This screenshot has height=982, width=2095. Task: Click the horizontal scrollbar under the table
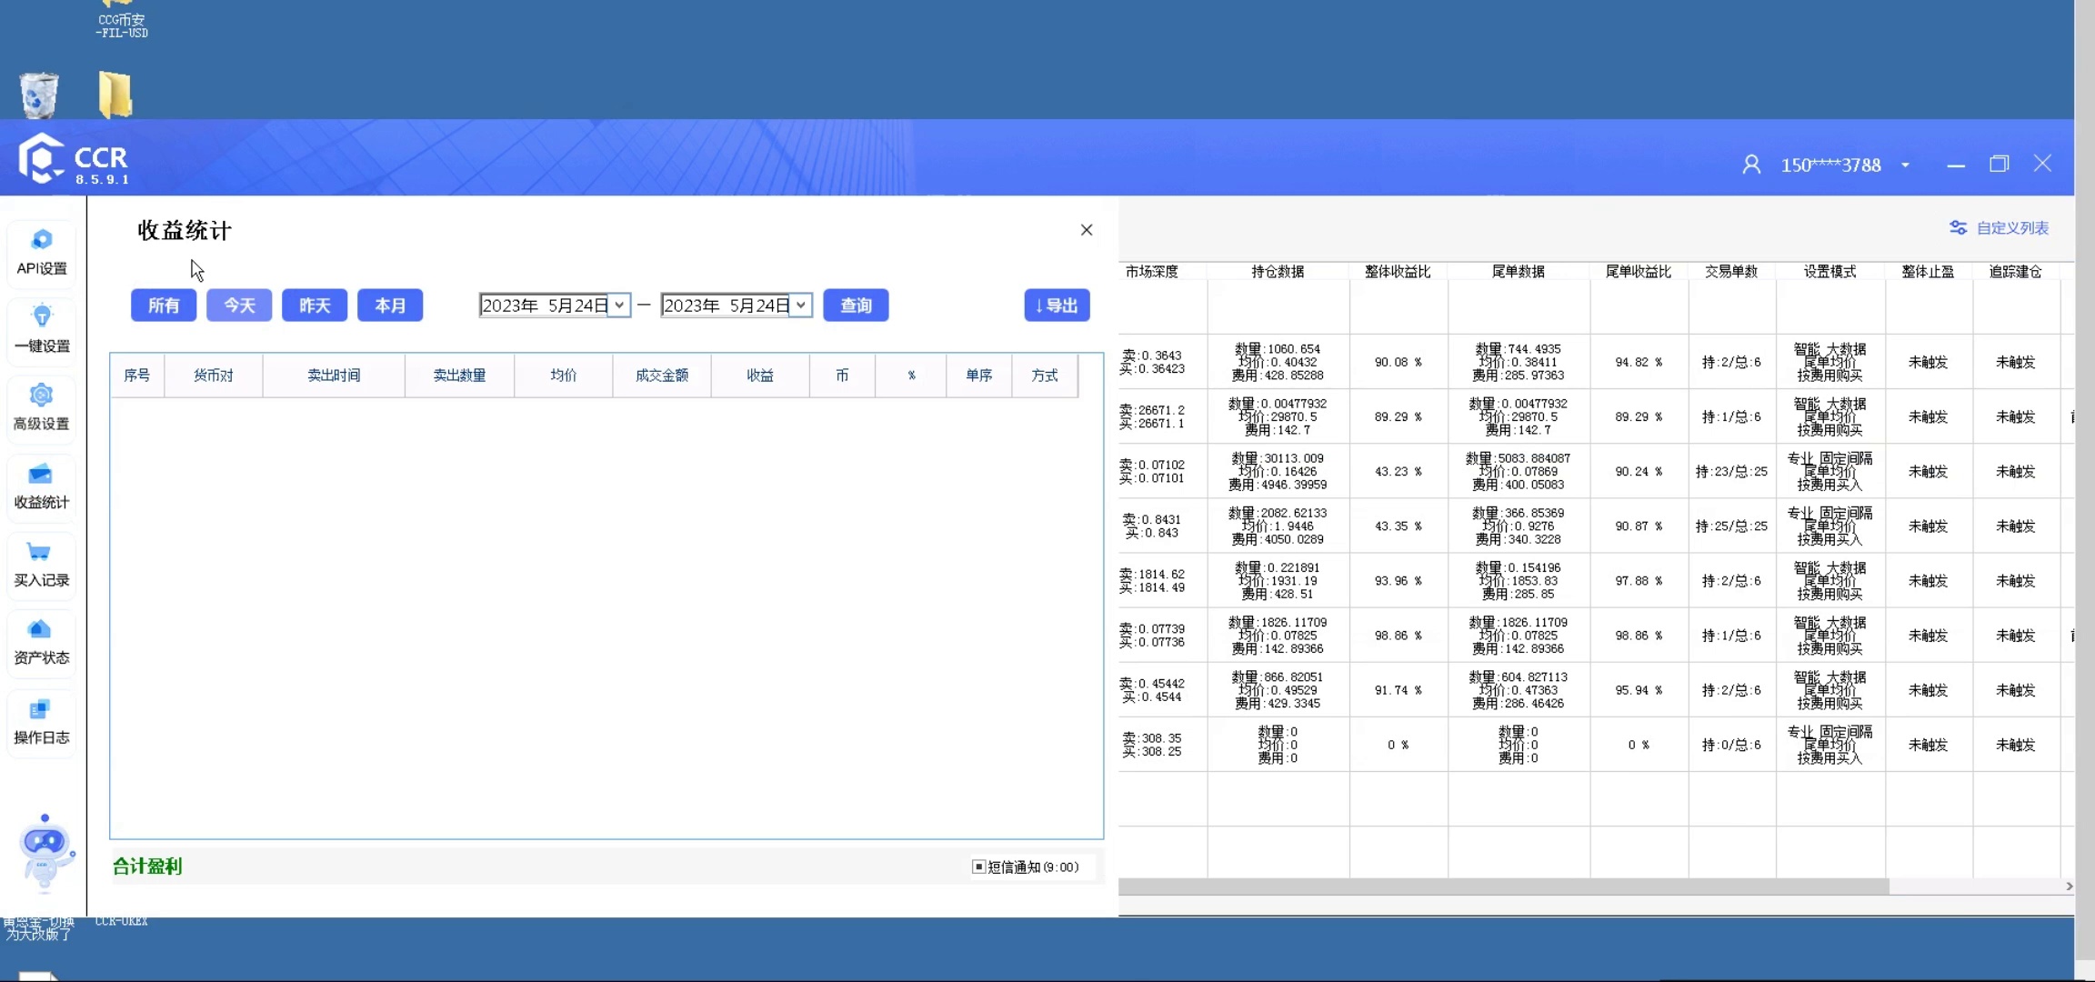click(x=1503, y=886)
